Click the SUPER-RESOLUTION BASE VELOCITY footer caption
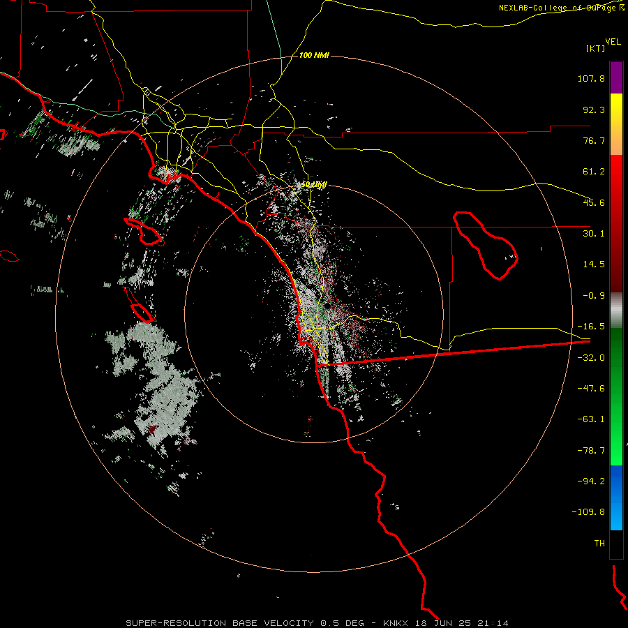The height and width of the screenshot is (628, 628). [x=317, y=623]
